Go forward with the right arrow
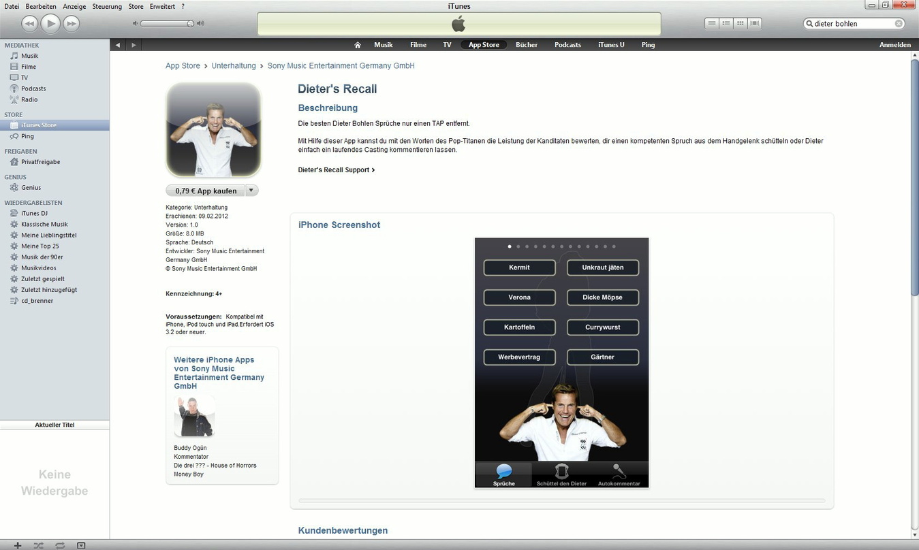 tap(134, 45)
